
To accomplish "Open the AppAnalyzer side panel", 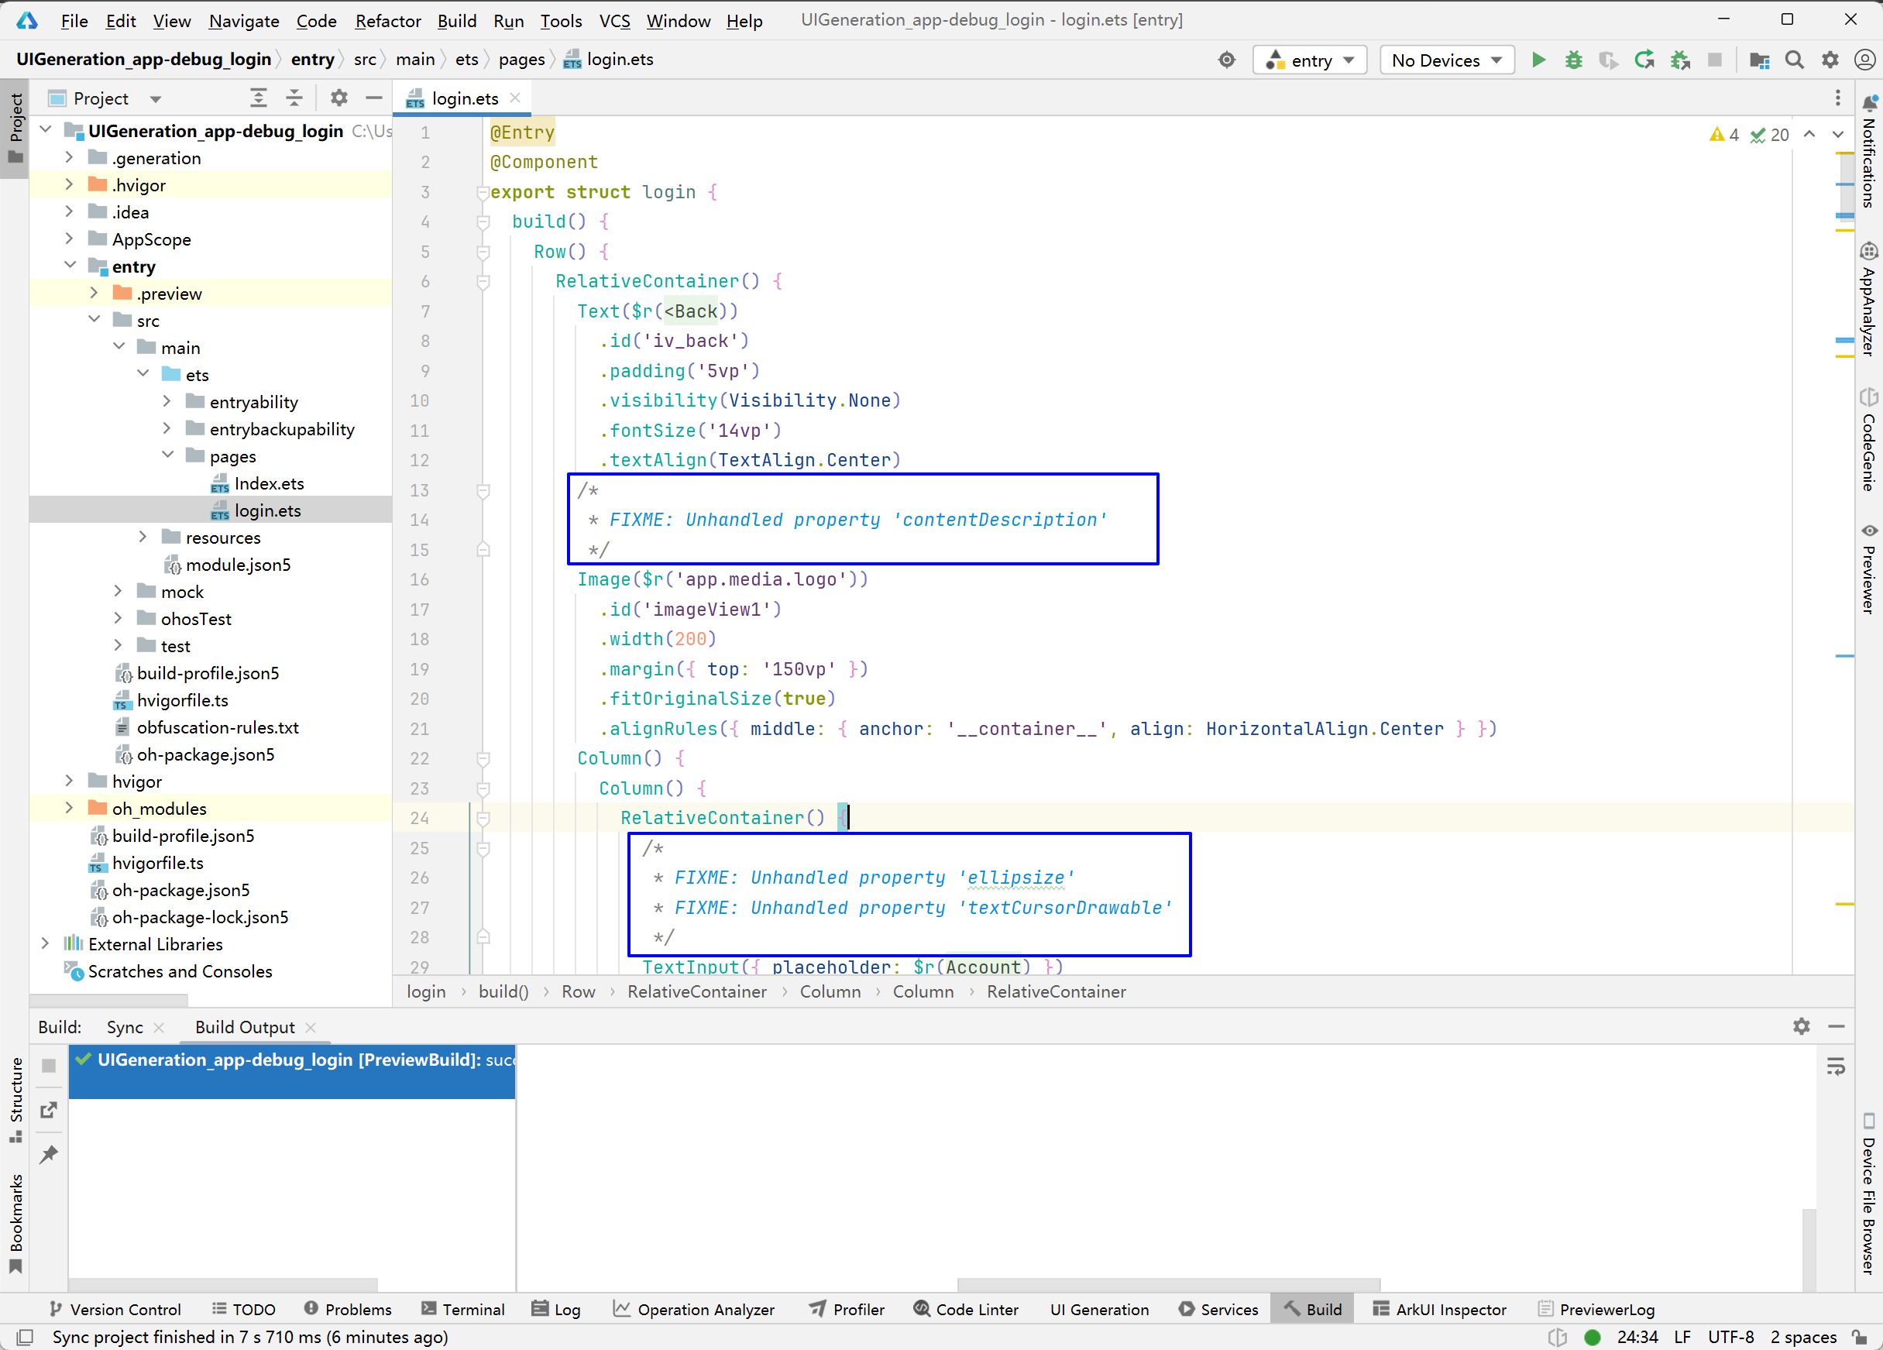I will pos(1868,299).
